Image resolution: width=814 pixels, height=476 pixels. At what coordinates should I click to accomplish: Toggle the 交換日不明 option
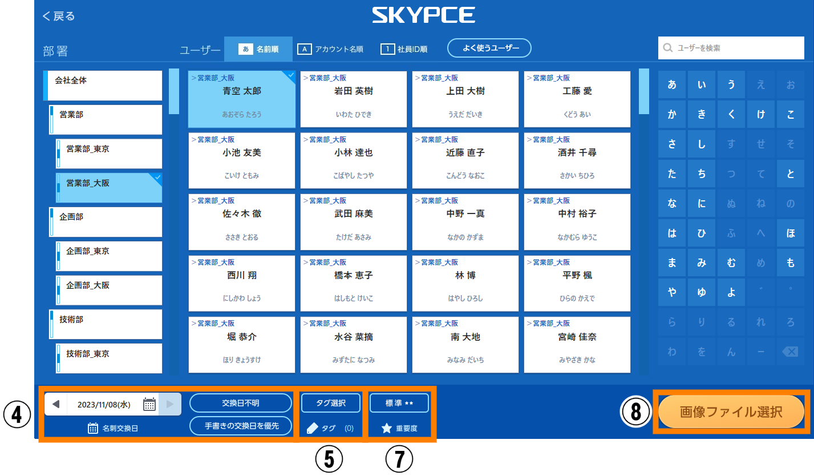click(x=240, y=403)
